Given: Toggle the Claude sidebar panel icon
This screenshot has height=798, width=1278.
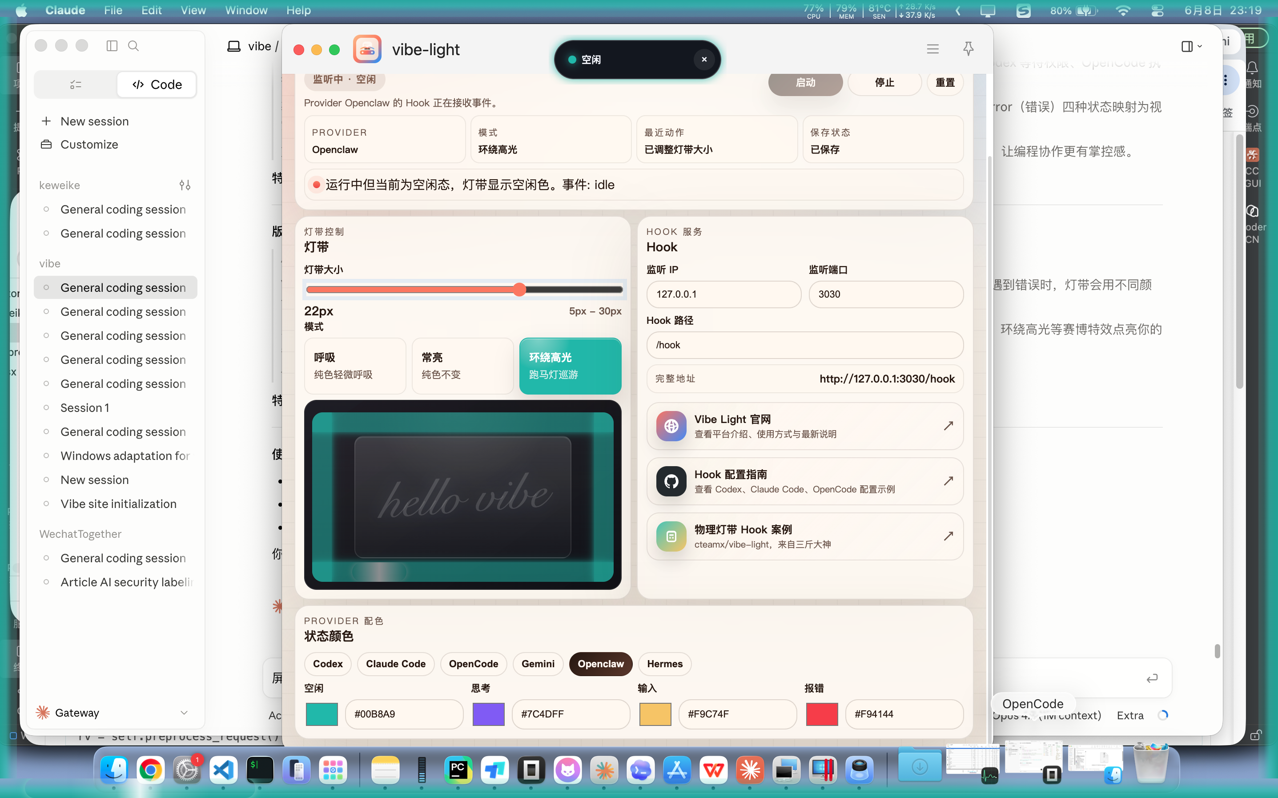Looking at the screenshot, I should point(112,46).
